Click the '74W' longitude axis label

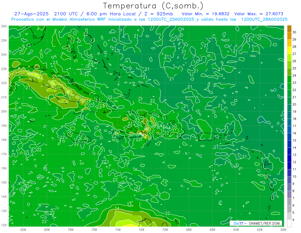pos(118,229)
